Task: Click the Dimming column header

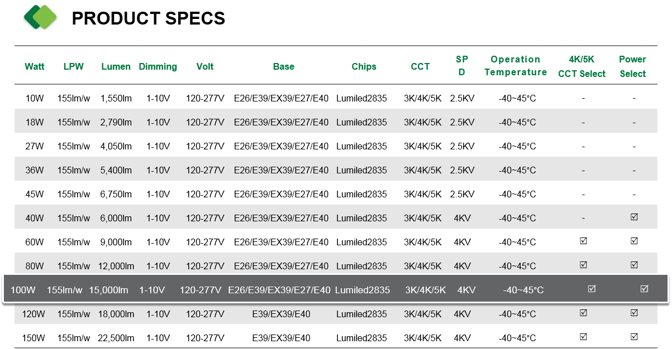Action: pyautogui.click(x=158, y=66)
